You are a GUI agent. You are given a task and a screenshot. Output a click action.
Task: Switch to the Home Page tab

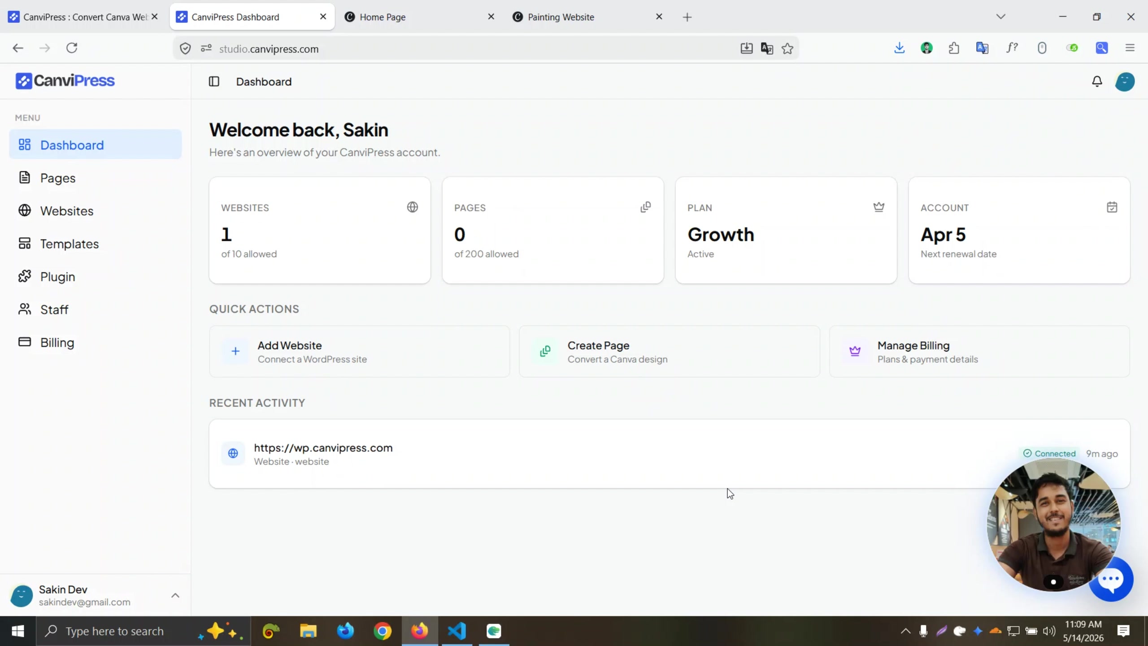pyautogui.click(x=419, y=17)
